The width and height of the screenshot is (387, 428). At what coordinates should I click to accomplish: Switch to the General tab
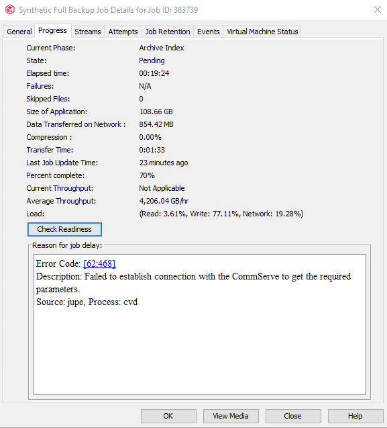(x=19, y=32)
